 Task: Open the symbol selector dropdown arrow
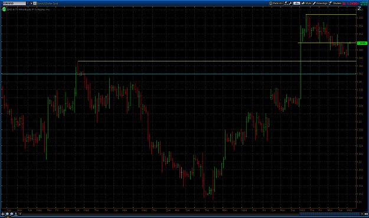(28, 4)
